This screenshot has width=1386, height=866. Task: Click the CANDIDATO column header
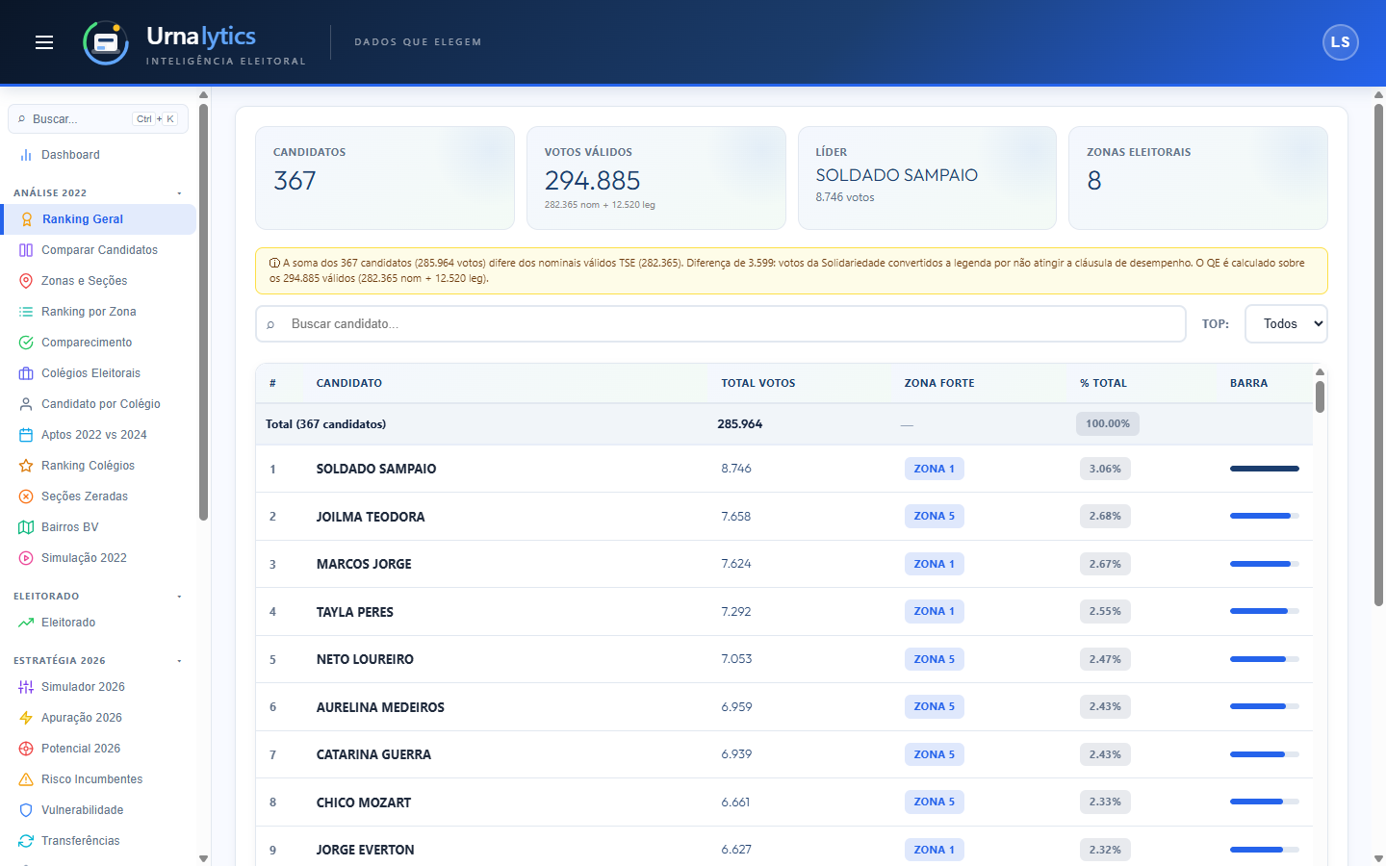(x=349, y=383)
